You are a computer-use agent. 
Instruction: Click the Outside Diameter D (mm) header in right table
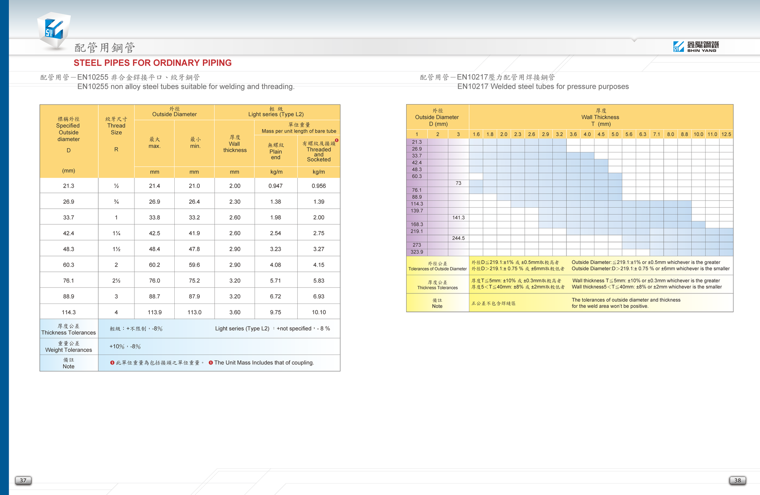coord(437,117)
